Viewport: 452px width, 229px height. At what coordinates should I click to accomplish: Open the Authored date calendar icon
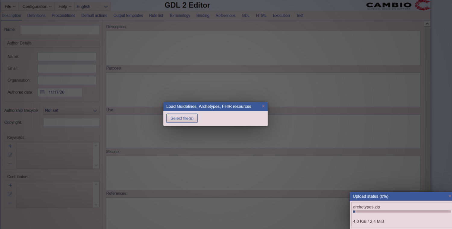42,92
